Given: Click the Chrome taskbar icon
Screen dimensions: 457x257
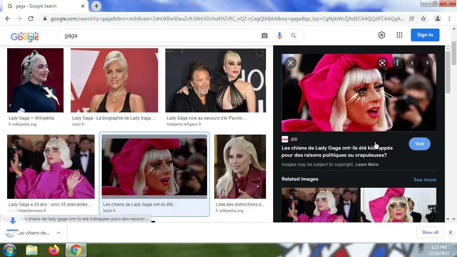Looking at the screenshot, I should click(76, 250).
